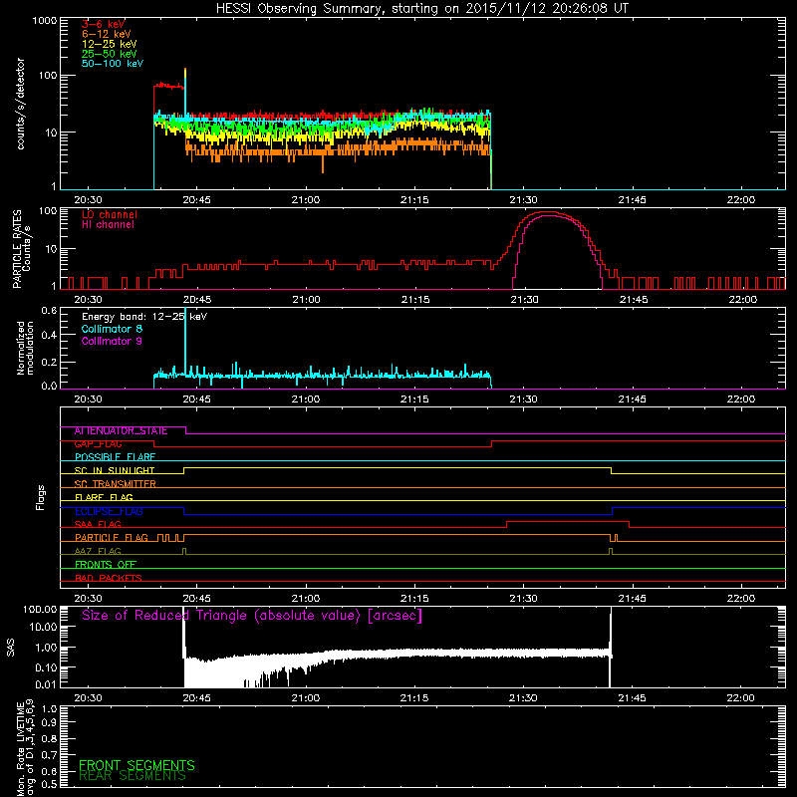Viewport: 797px width, 797px height.
Task: Click the Flags panel axis label
Action: [x=41, y=497]
